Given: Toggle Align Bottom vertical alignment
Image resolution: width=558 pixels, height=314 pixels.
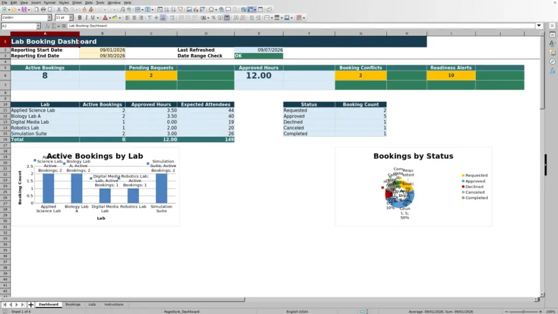Looking at the screenshot, I should (163, 17).
